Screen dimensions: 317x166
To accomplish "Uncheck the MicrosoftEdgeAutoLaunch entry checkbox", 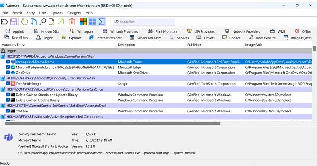I will [x=8, y=67].
